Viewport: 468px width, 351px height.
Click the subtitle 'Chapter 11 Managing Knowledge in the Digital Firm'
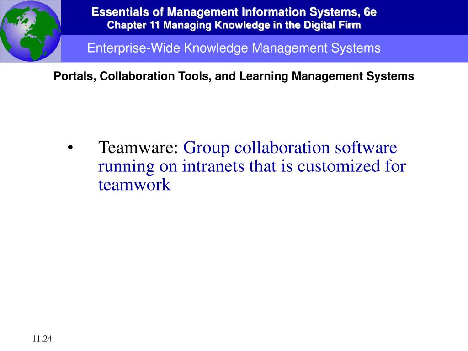click(x=234, y=25)
